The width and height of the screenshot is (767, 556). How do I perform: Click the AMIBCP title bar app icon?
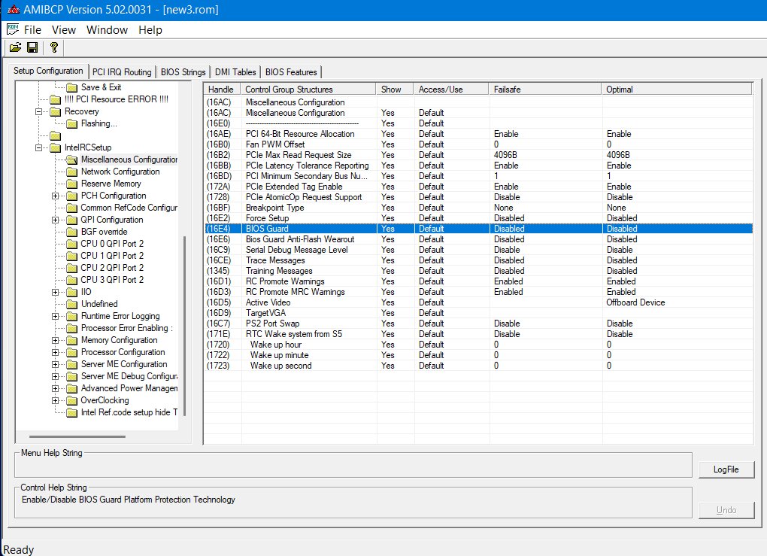click(14, 9)
